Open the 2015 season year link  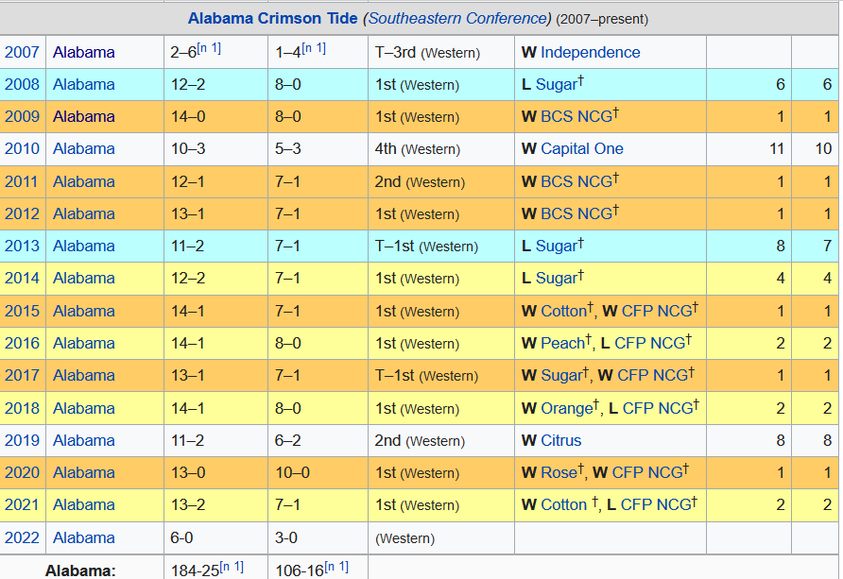click(22, 311)
